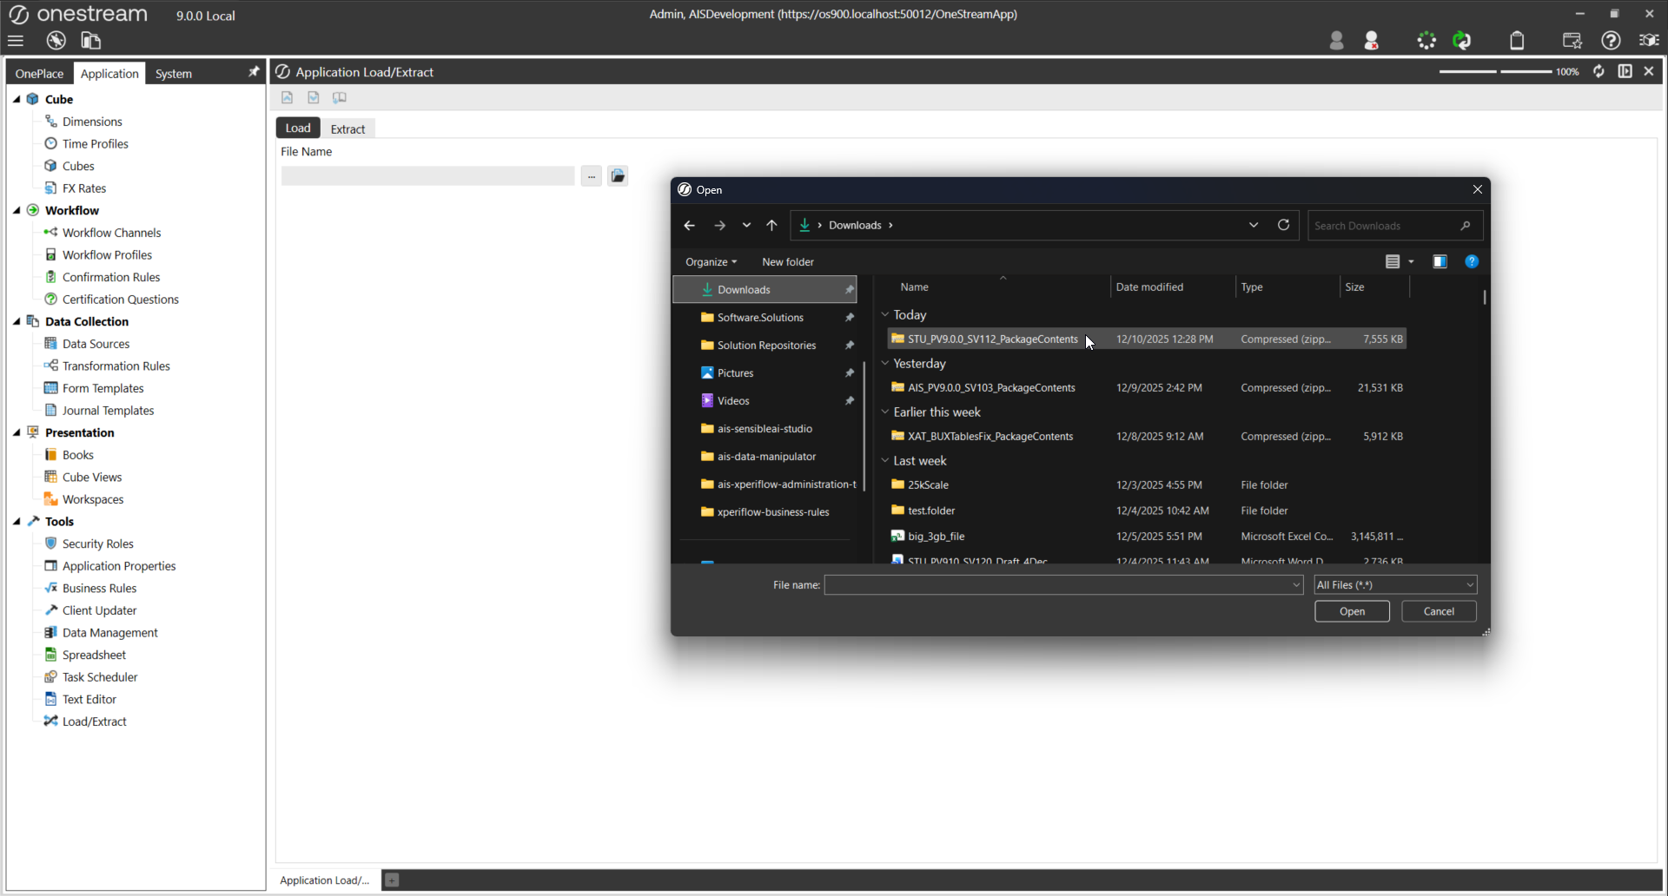The image size is (1668, 896).
Task: Click the Load/Extract icon in Tools tree
Action: pos(51,721)
